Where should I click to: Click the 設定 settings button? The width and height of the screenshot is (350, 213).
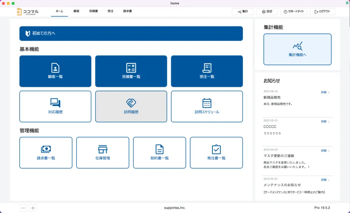click(x=267, y=12)
